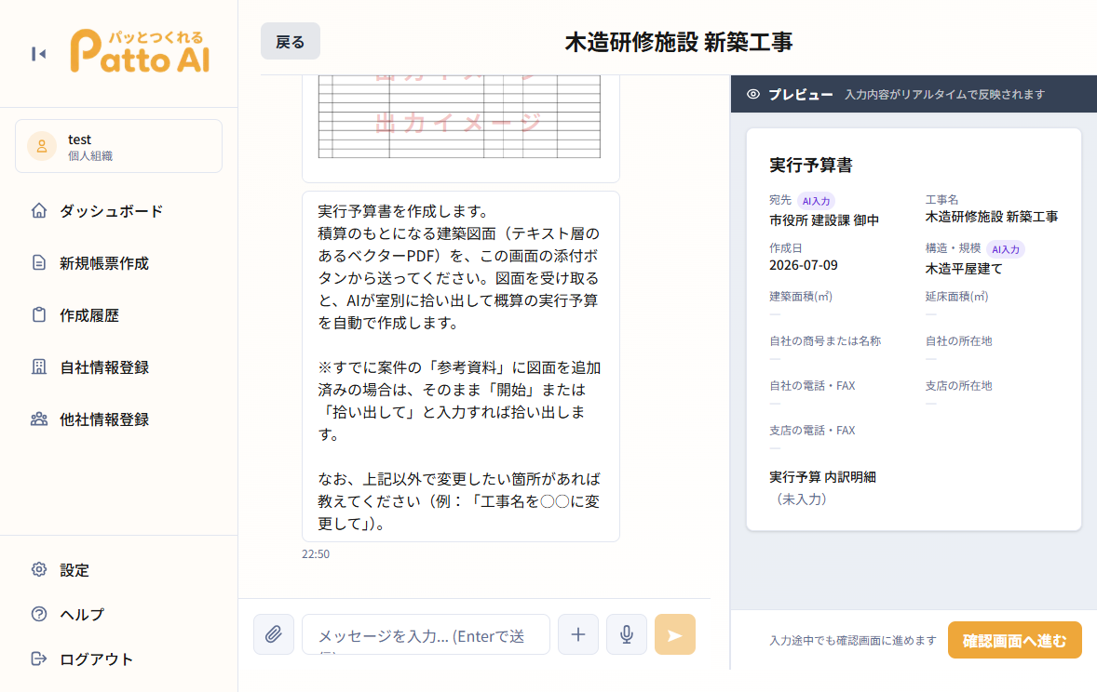Click the 設定 gear icon
Viewport: 1097px width, 692px height.
coord(39,569)
